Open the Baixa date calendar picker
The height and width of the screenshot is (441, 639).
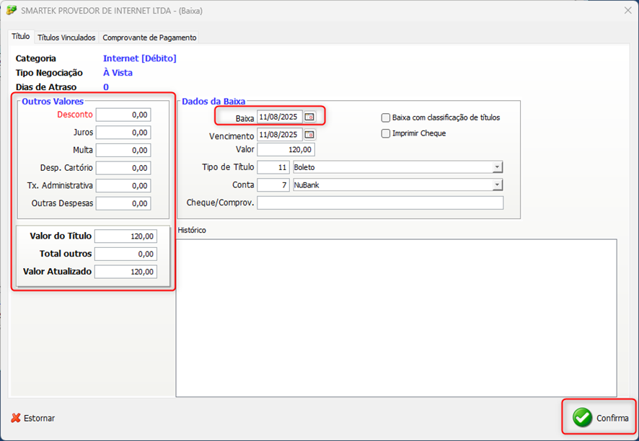[x=309, y=117]
